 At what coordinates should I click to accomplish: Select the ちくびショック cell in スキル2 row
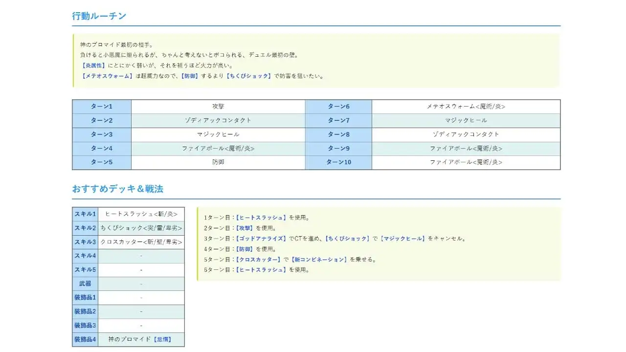tap(141, 227)
